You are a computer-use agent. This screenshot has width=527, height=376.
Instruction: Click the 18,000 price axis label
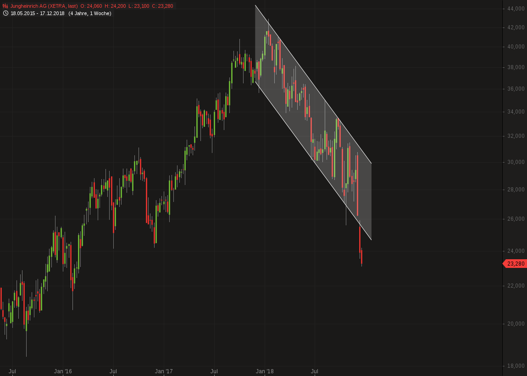click(516, 366)
